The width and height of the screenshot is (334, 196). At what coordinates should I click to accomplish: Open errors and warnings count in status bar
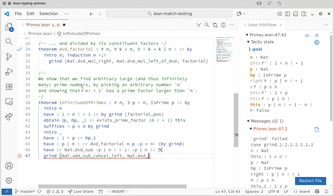click(x=55, y=191)
